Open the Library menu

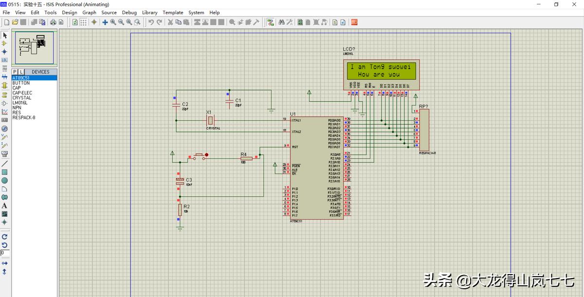pyautogui.click(x=149, y=13)
